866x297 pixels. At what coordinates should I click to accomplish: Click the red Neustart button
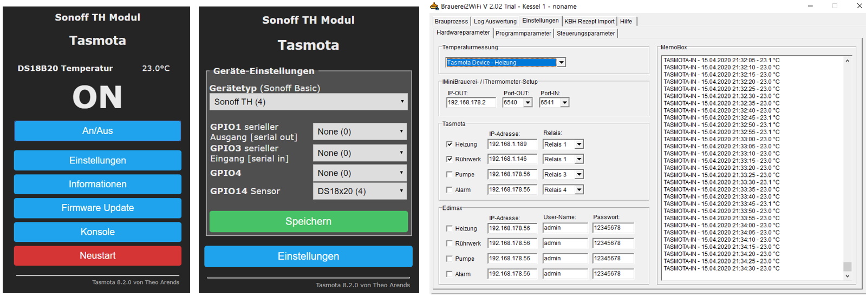click(97, 255)
